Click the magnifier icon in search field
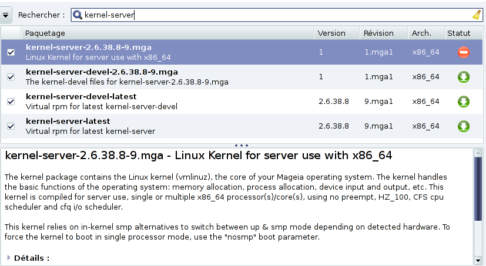486x266 pixels. click(78, 15)
